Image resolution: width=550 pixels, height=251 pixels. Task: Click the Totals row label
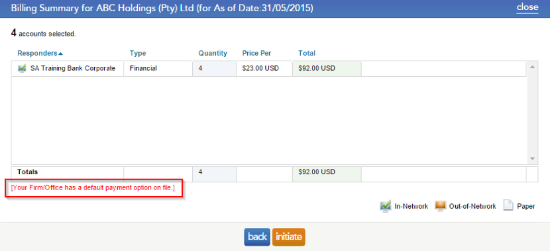coord(28,172)
